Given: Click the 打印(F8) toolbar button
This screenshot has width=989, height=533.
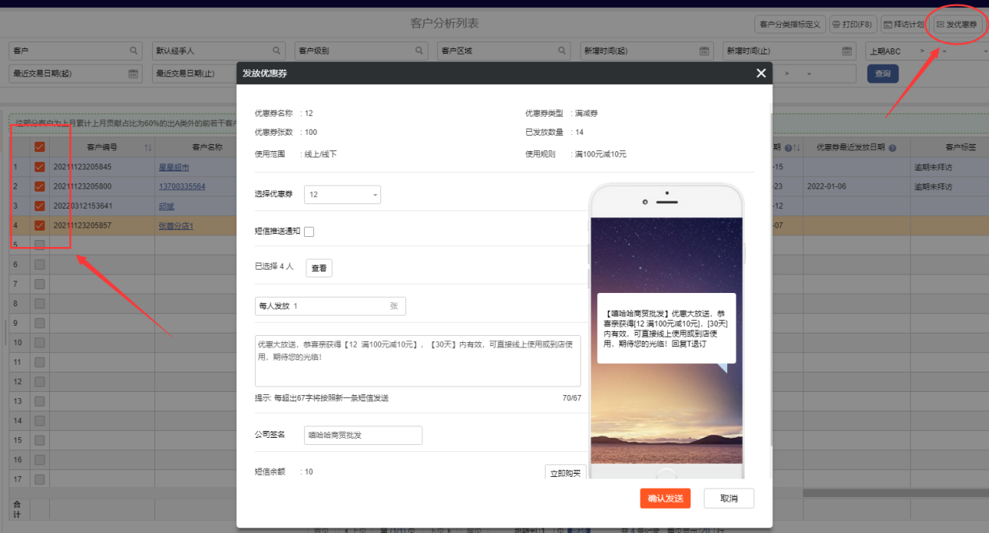Looking at the screenshot, I should 853,25.
